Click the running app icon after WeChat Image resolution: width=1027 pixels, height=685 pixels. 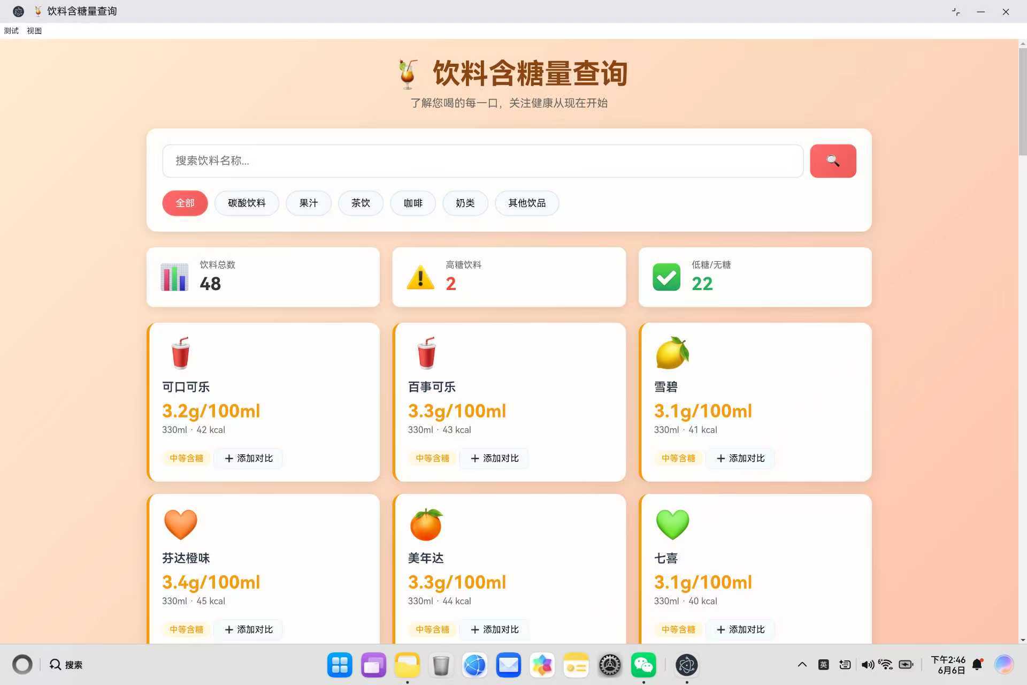[x=687, y=665]
